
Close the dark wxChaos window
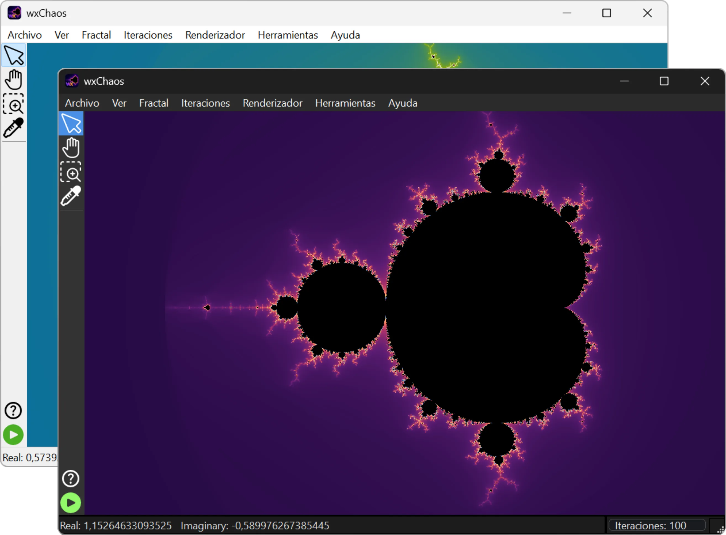(x=705, y=81)
